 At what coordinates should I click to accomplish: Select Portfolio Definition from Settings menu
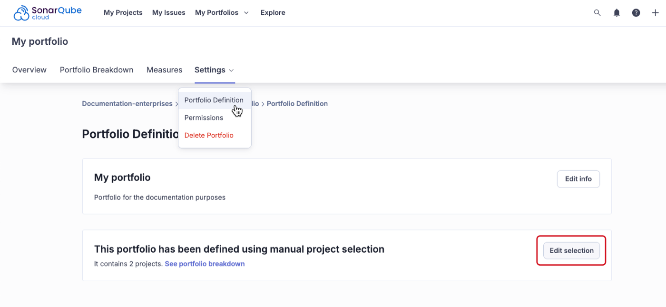coord(214,100)
